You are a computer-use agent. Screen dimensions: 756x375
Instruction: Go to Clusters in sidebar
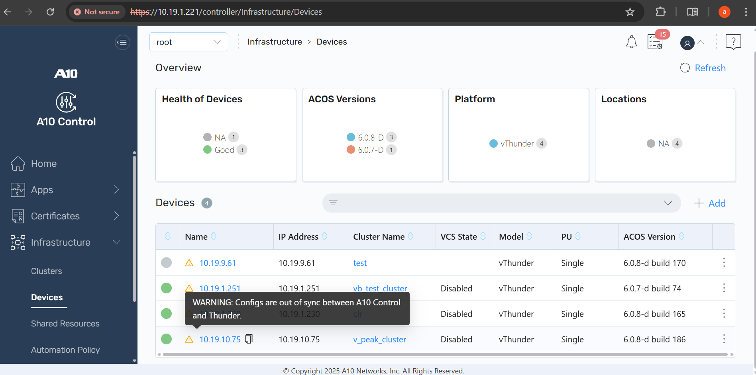click(x=47, y=271)
